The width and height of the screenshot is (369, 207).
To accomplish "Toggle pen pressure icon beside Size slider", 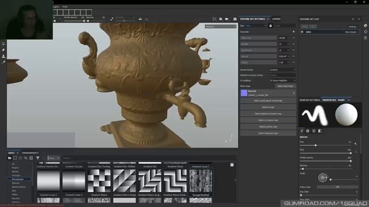I will [x=356, y=144].
